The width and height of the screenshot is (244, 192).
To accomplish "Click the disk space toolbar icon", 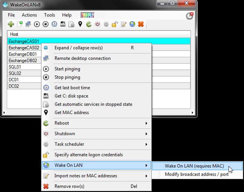I will 63,24.
